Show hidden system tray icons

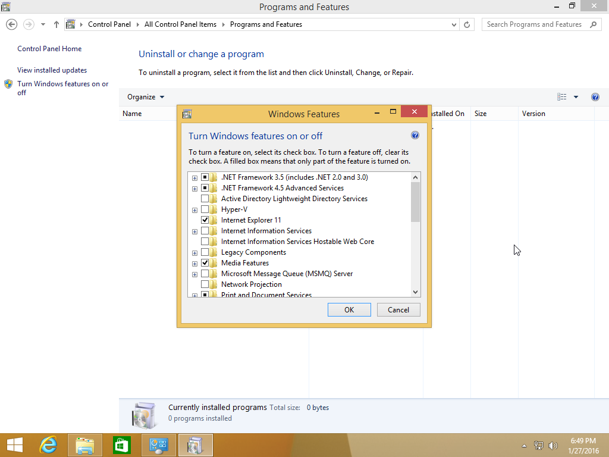pyautogui.click(x=524, y=446)
